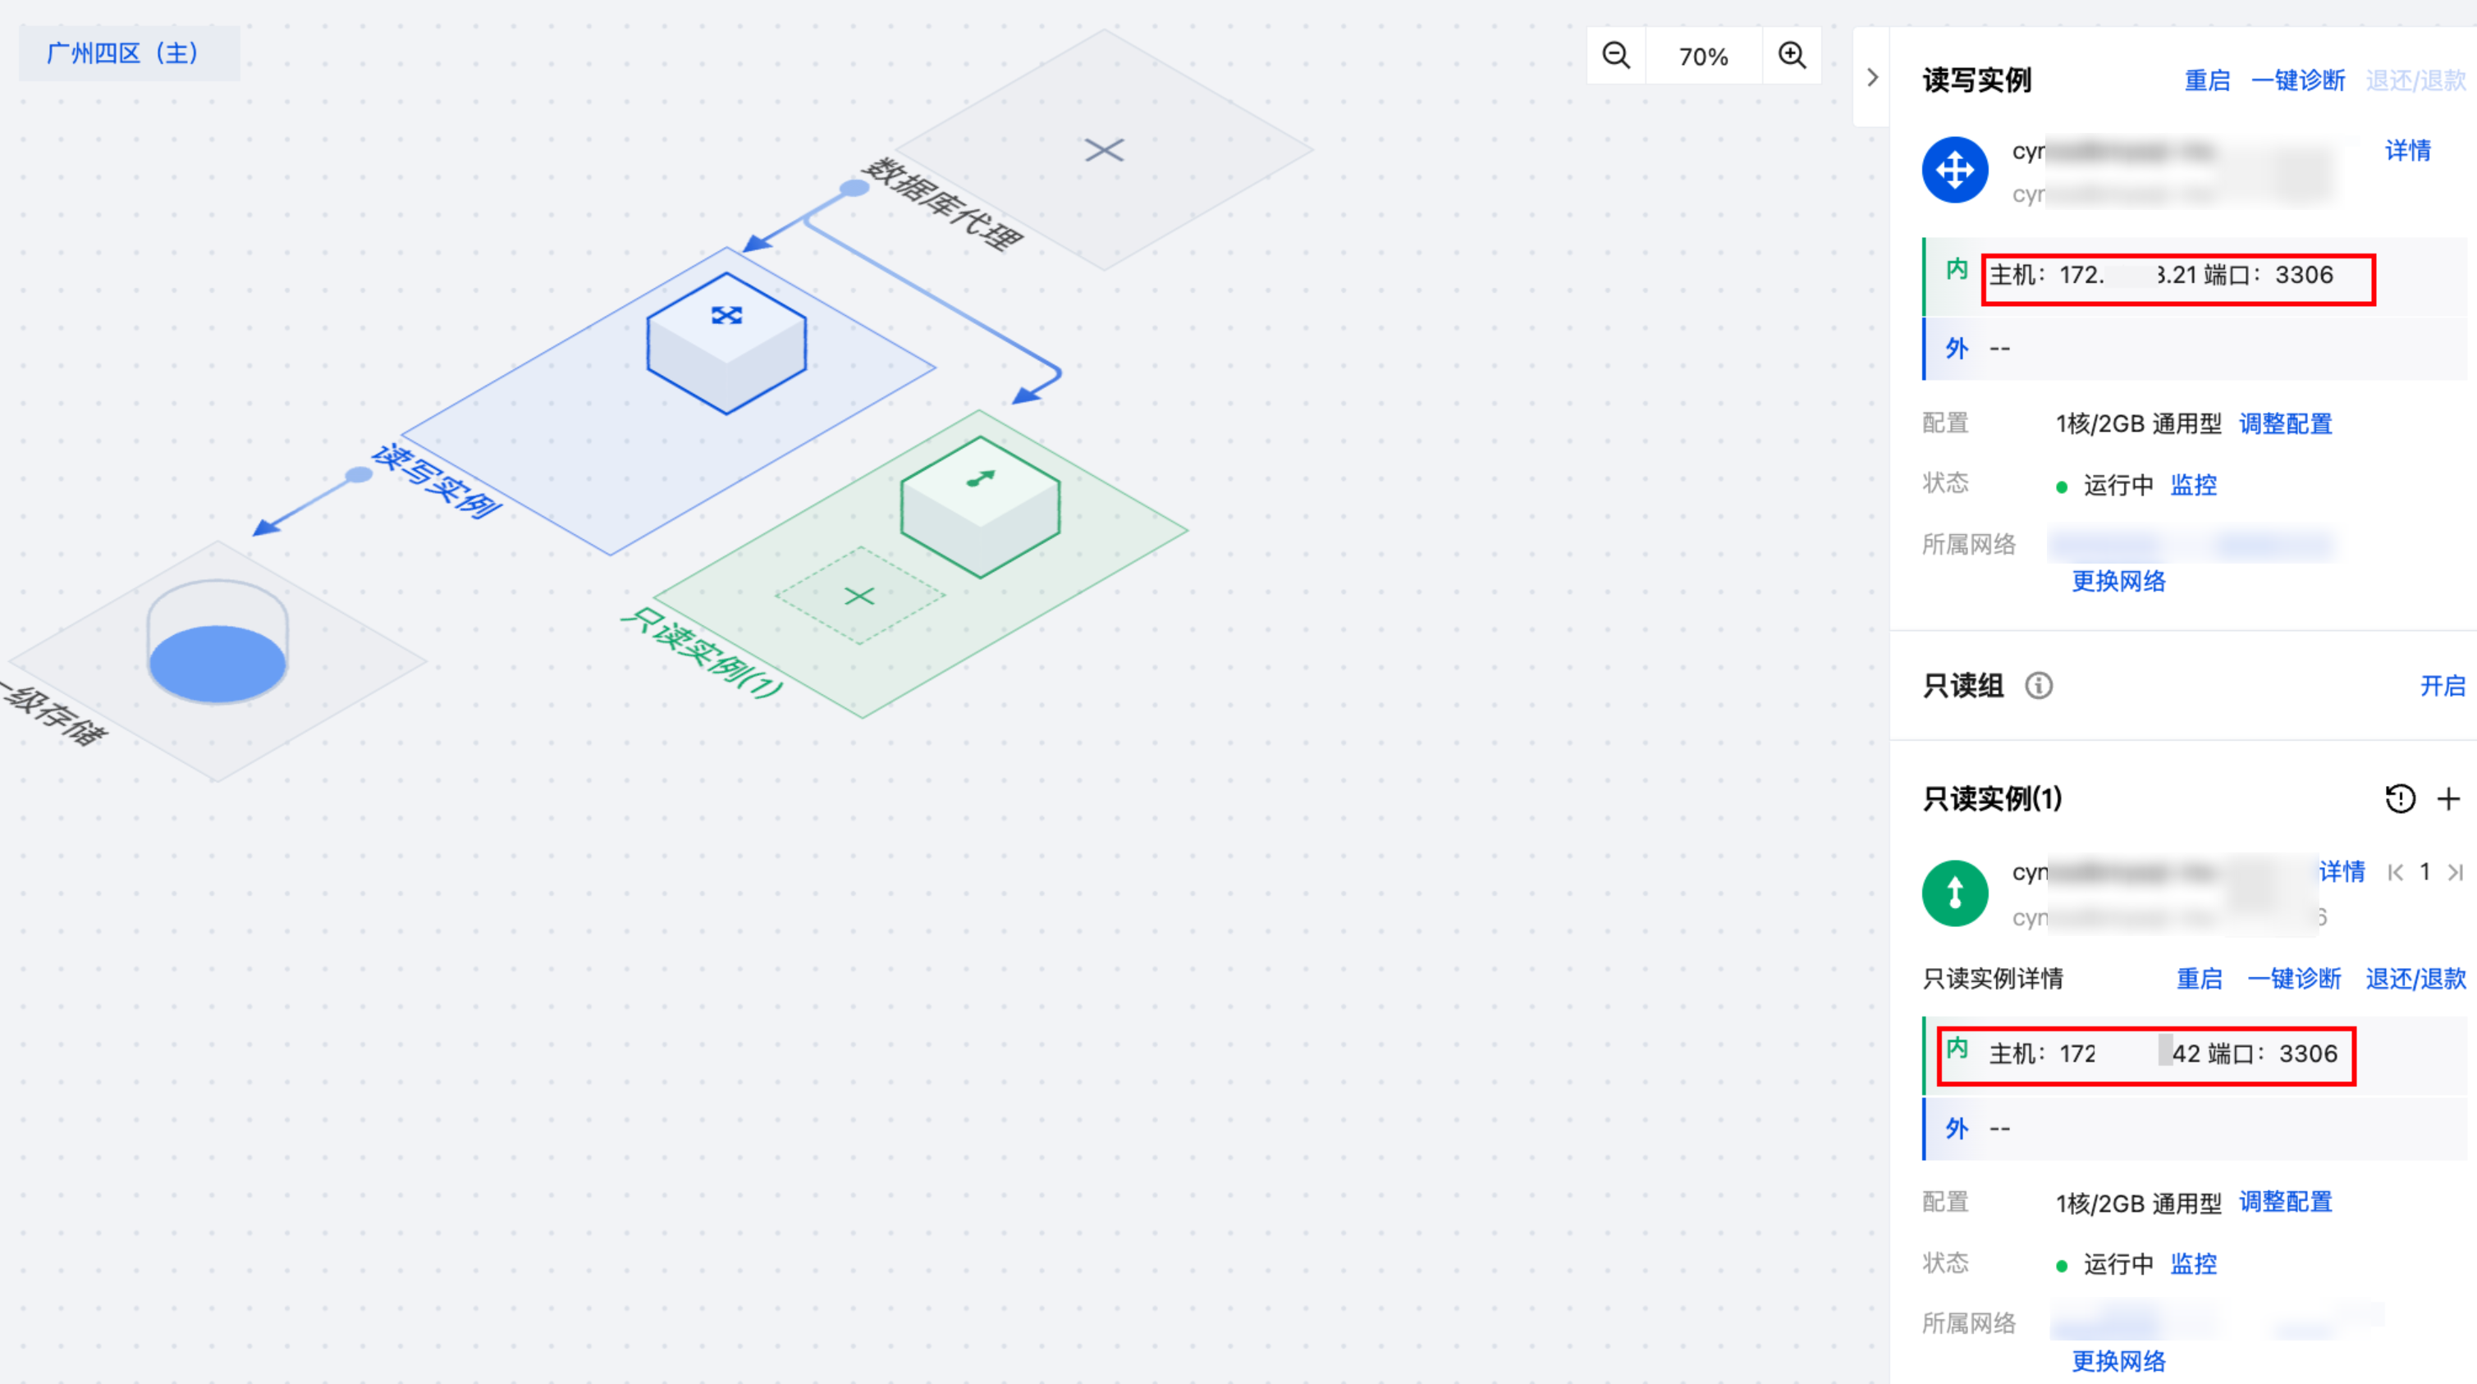Image resolution: width=2477 pixels, height=1384 pixels.
Task: Click the zoom out magnifier icon
Action: 1615,56
